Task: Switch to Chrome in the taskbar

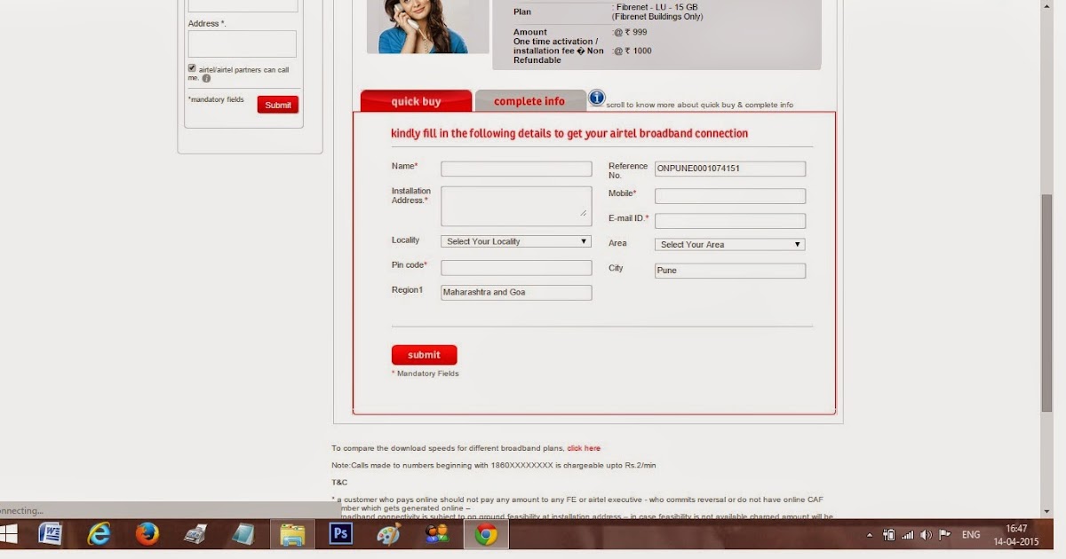Action: pos(486,533)
